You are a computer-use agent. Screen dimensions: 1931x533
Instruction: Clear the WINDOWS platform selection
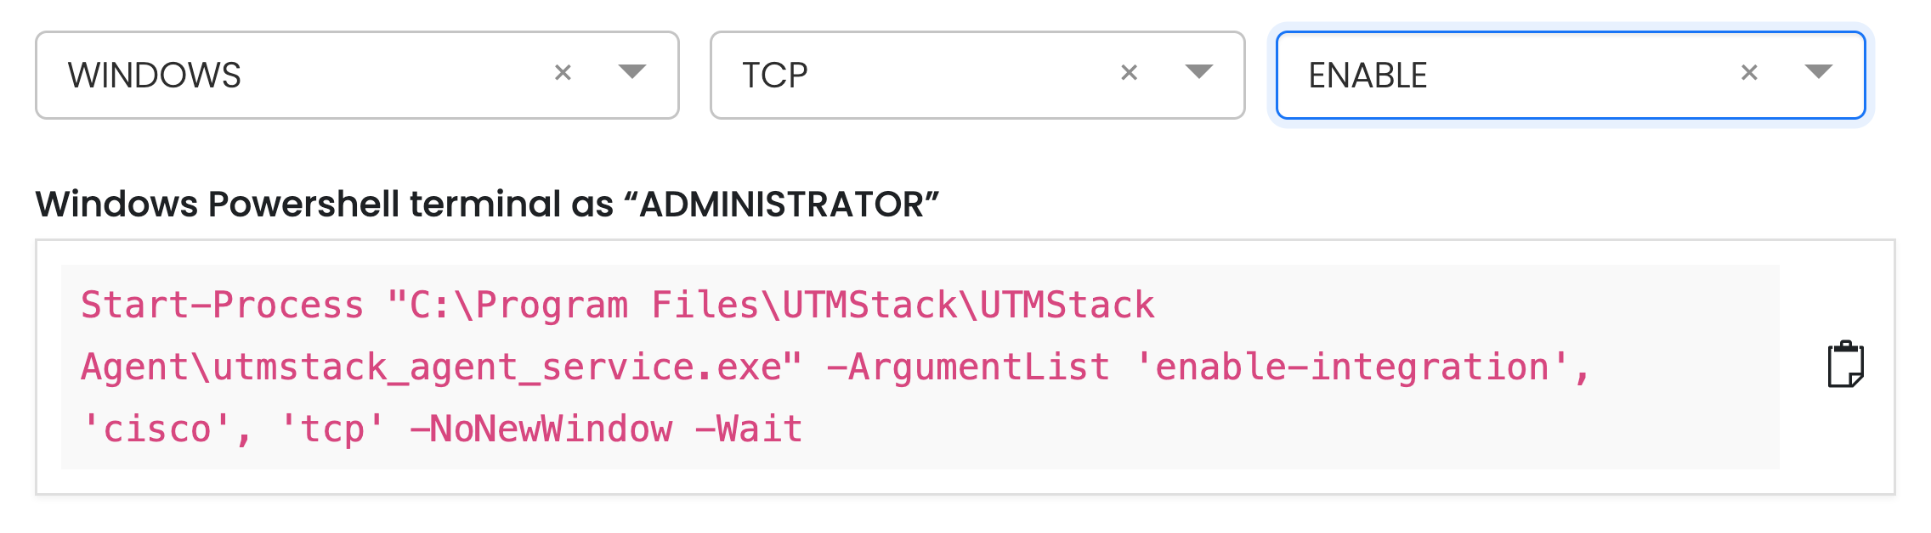[x=563, y=73]
